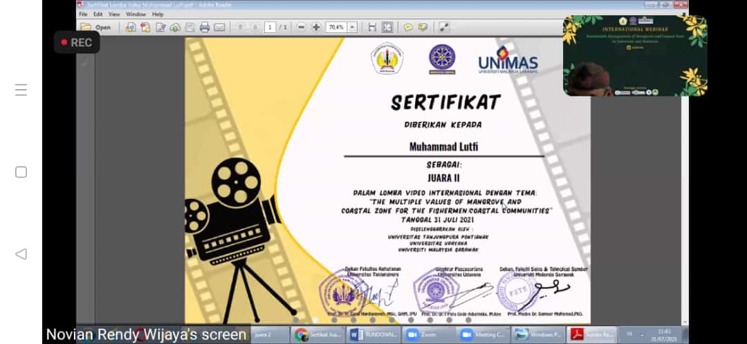Screen dimensions: 747x344
Task: Click the zoom in plus icon
Action: (316, 27)
